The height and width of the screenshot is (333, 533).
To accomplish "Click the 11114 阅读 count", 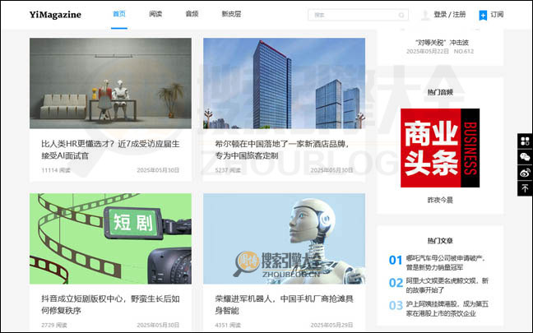I will (x=56, y=170).
